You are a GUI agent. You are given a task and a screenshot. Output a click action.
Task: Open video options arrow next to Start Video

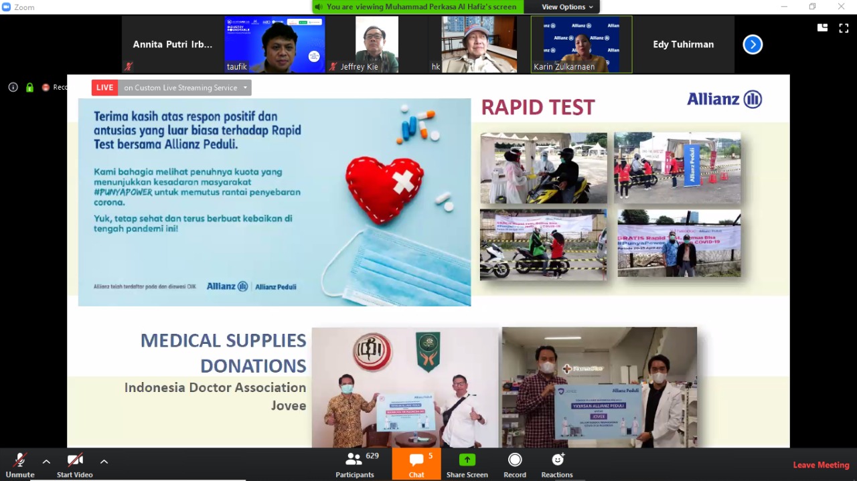pyautogui.click(x=104, y=462)
